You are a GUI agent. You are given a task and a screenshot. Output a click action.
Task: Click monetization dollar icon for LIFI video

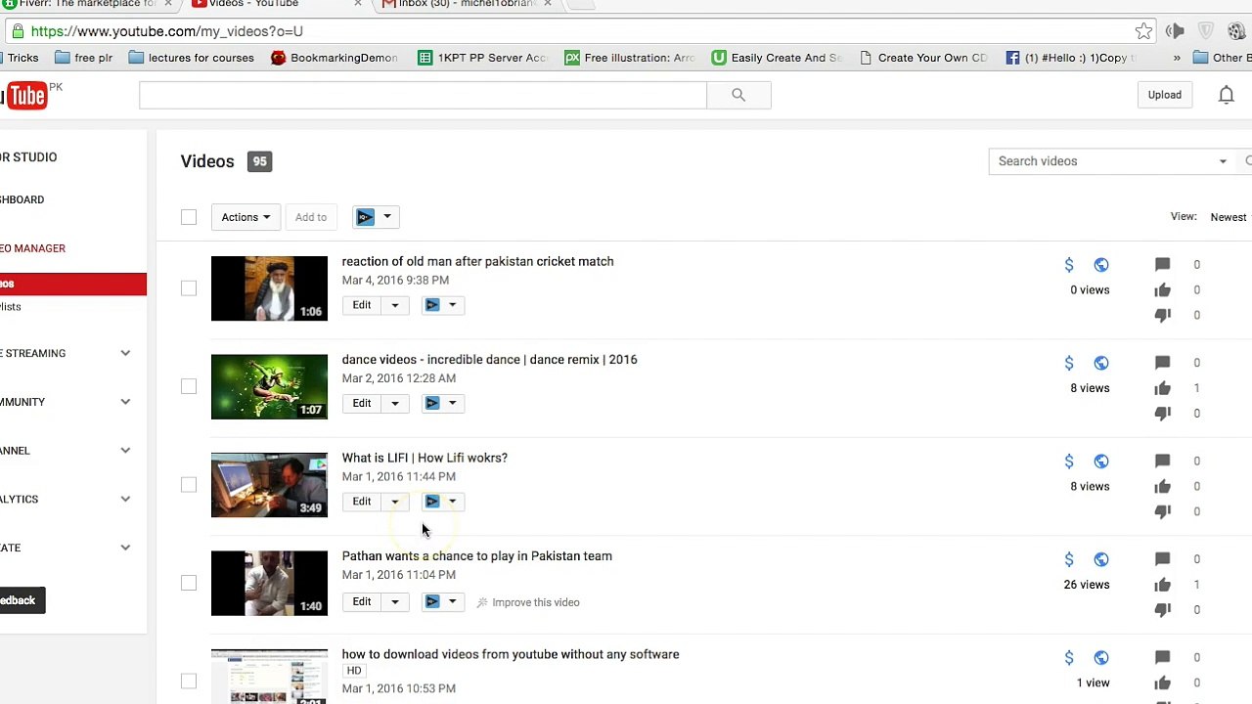tap(1069, 461)
